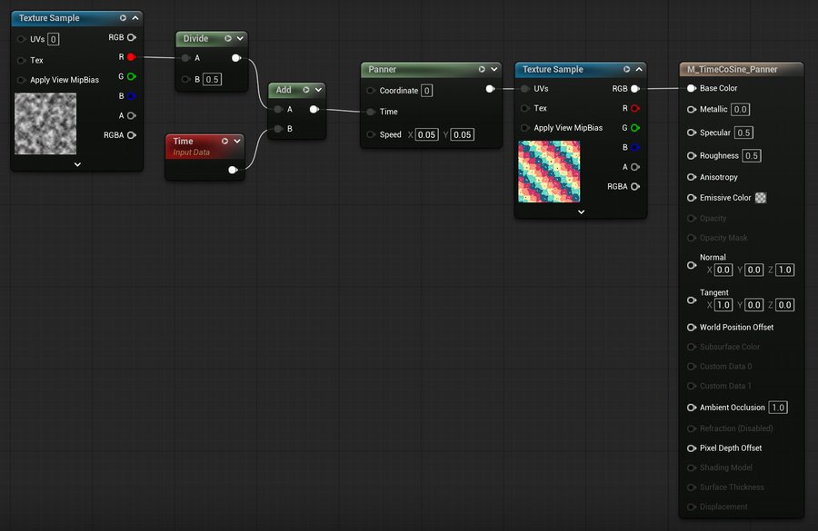Image resolution: width=818 pixels, height=531 pixels.
Task: Click the Base Color pin on material node
Action: click(692, 88)
